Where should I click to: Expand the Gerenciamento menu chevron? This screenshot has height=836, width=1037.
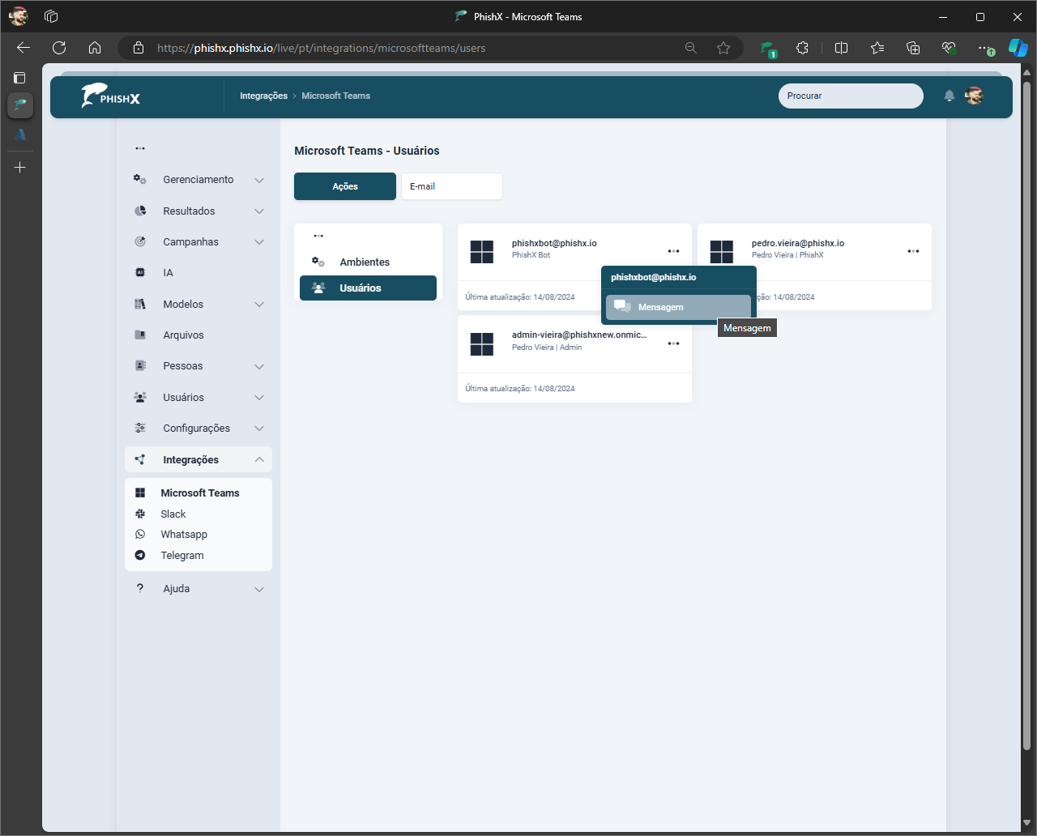click(x=259, y=180)
